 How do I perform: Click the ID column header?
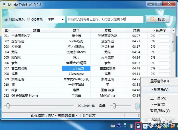tap(7, 31)
